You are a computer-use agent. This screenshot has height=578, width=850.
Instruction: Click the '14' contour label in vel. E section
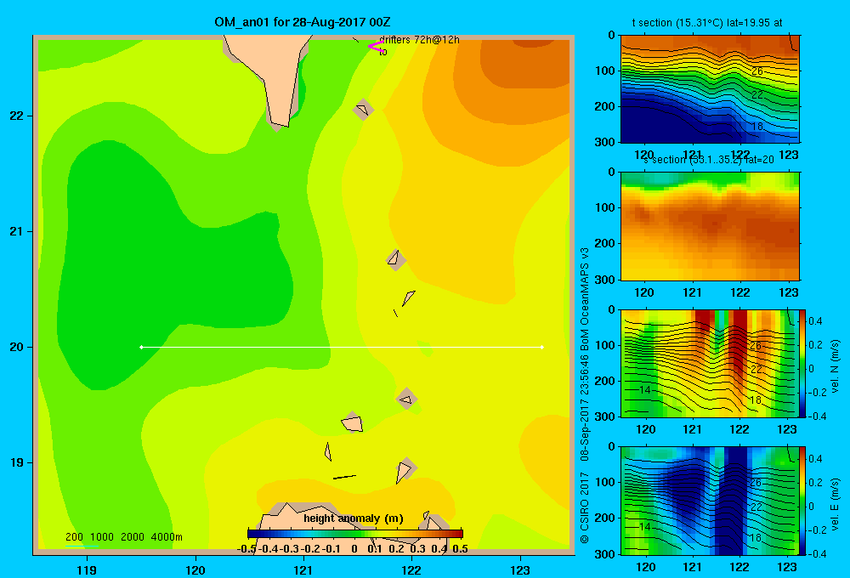point(644,526)
